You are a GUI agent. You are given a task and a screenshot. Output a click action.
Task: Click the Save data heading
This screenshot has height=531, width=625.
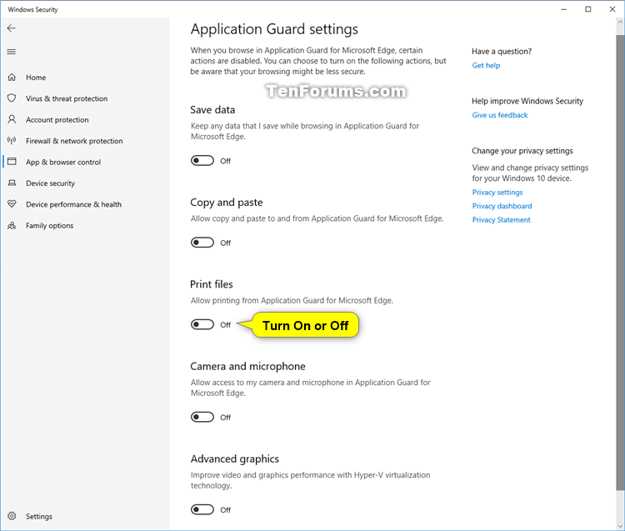pyautogui.click(x=212, y=110)
